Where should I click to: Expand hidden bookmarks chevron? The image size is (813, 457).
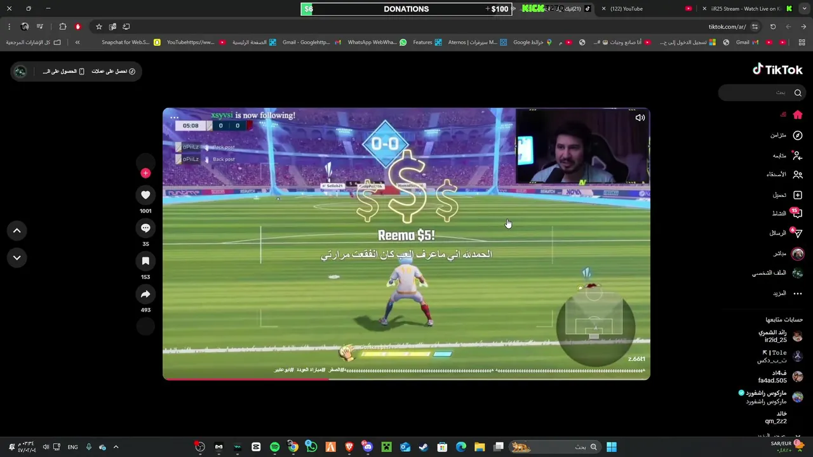click(77, 43)
